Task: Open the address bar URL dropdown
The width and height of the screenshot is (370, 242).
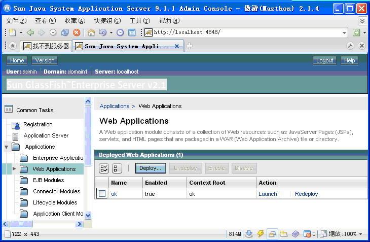Action: pyautogui.click(x=345, y=32)
